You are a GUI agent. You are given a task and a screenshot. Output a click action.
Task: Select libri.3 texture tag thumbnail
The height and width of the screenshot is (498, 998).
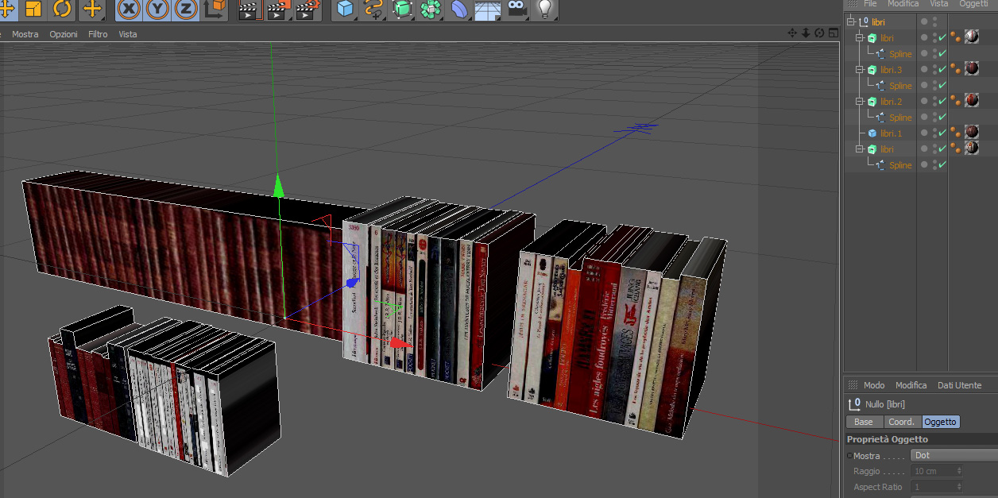pyautogui.click(x=971, y=68)
